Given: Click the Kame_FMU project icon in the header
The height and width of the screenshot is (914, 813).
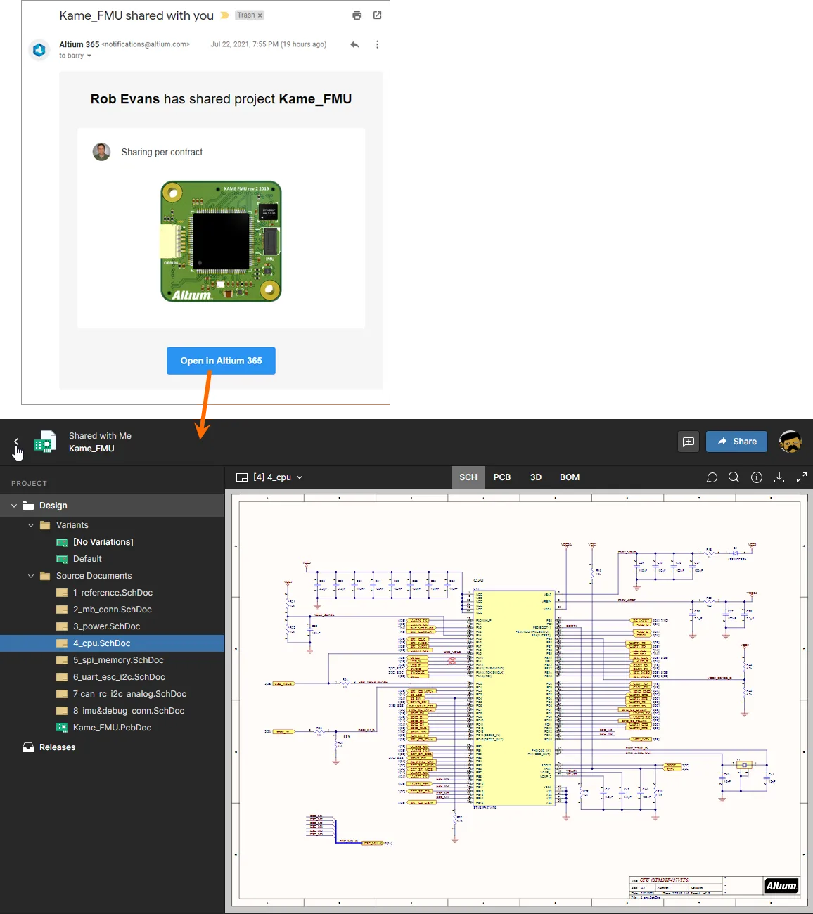Looking at the screenshot, I should [x=45, y=442].
